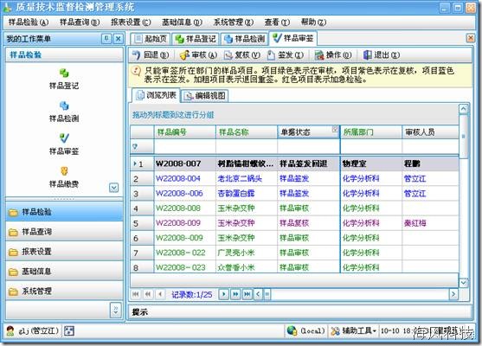The image size is (482, 346).
Task: Switch to the 样品登记 tab
Action: point(196,39)
